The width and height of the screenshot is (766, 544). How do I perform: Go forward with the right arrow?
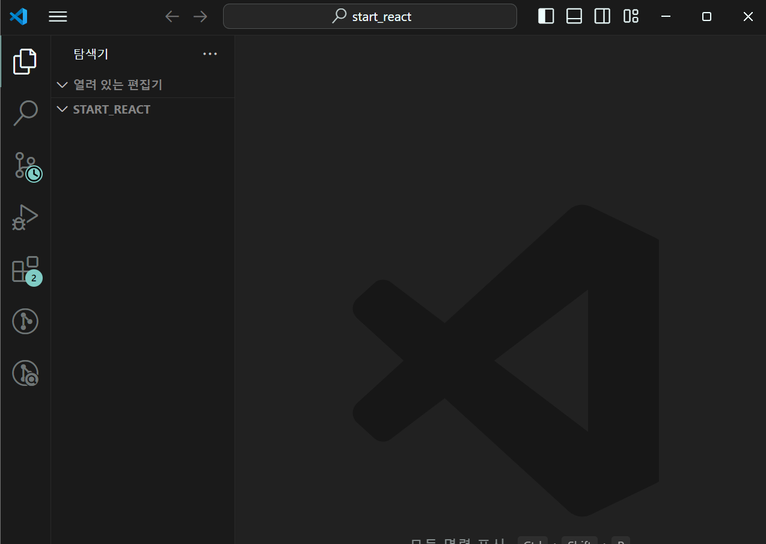200,17
